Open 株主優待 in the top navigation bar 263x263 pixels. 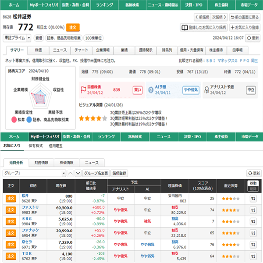pyautogui.click(x=221, y=5)
